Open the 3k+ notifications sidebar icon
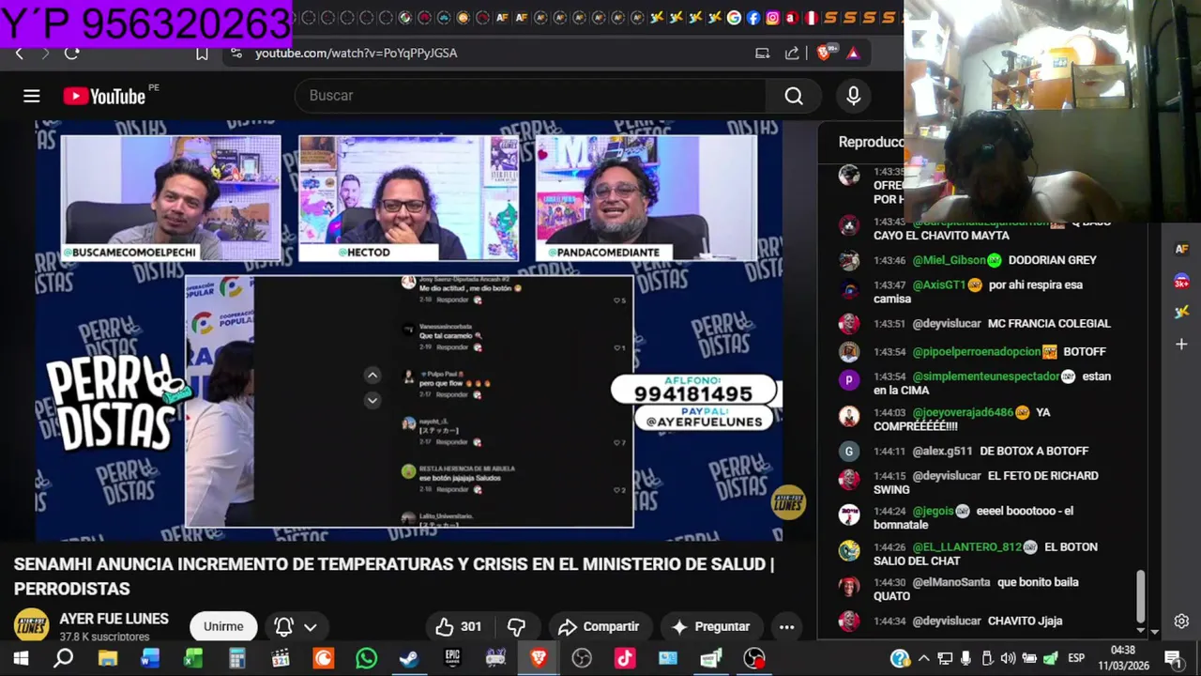Viewport: 1201px width, 676px height. 1181,281
